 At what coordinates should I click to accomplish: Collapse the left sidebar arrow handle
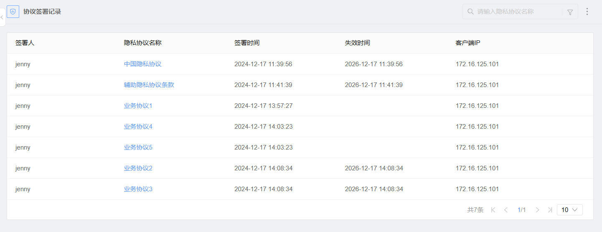pos(2,17)
